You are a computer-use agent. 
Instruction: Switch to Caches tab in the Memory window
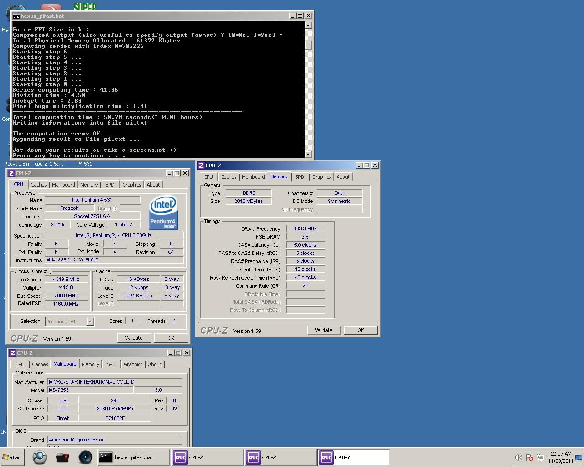(x=229, y=177)
